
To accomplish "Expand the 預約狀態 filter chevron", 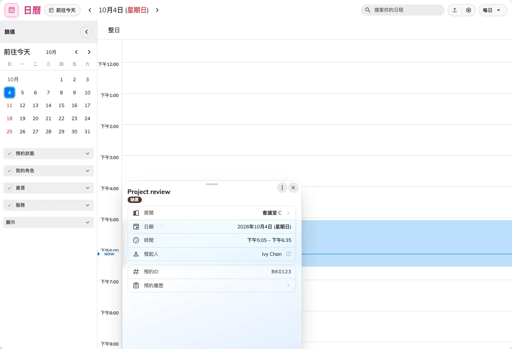I will pos(88,154).
